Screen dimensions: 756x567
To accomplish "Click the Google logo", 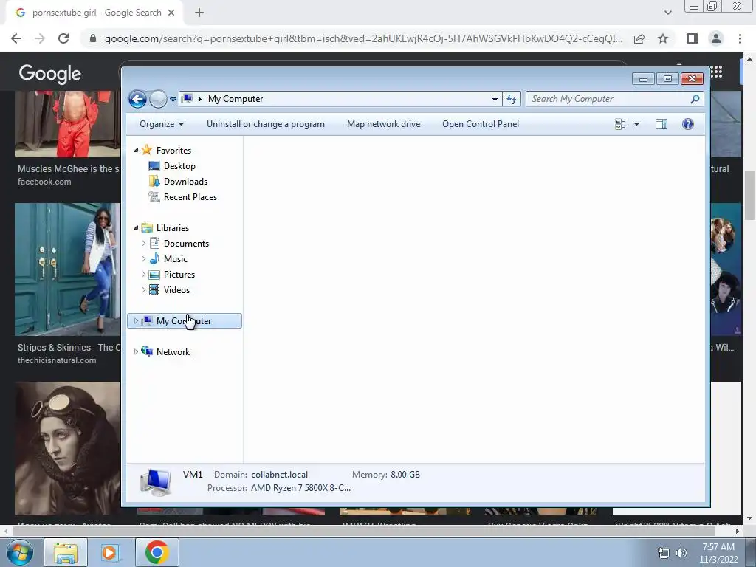I will pyautogui.click(x=50, y=73).
